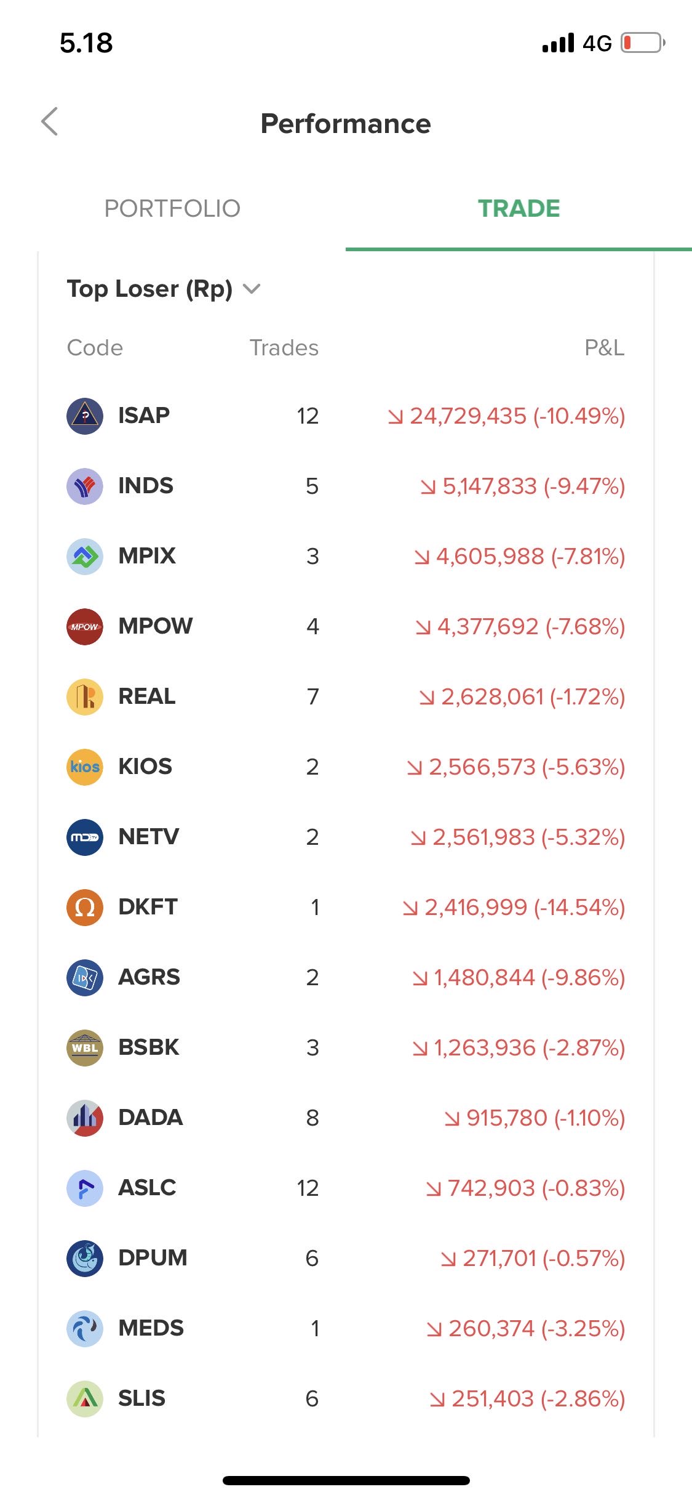This screenshot has width=692, height=1500.
Task: Tap the yellow REAL logo icon
Action: (84, 697)
